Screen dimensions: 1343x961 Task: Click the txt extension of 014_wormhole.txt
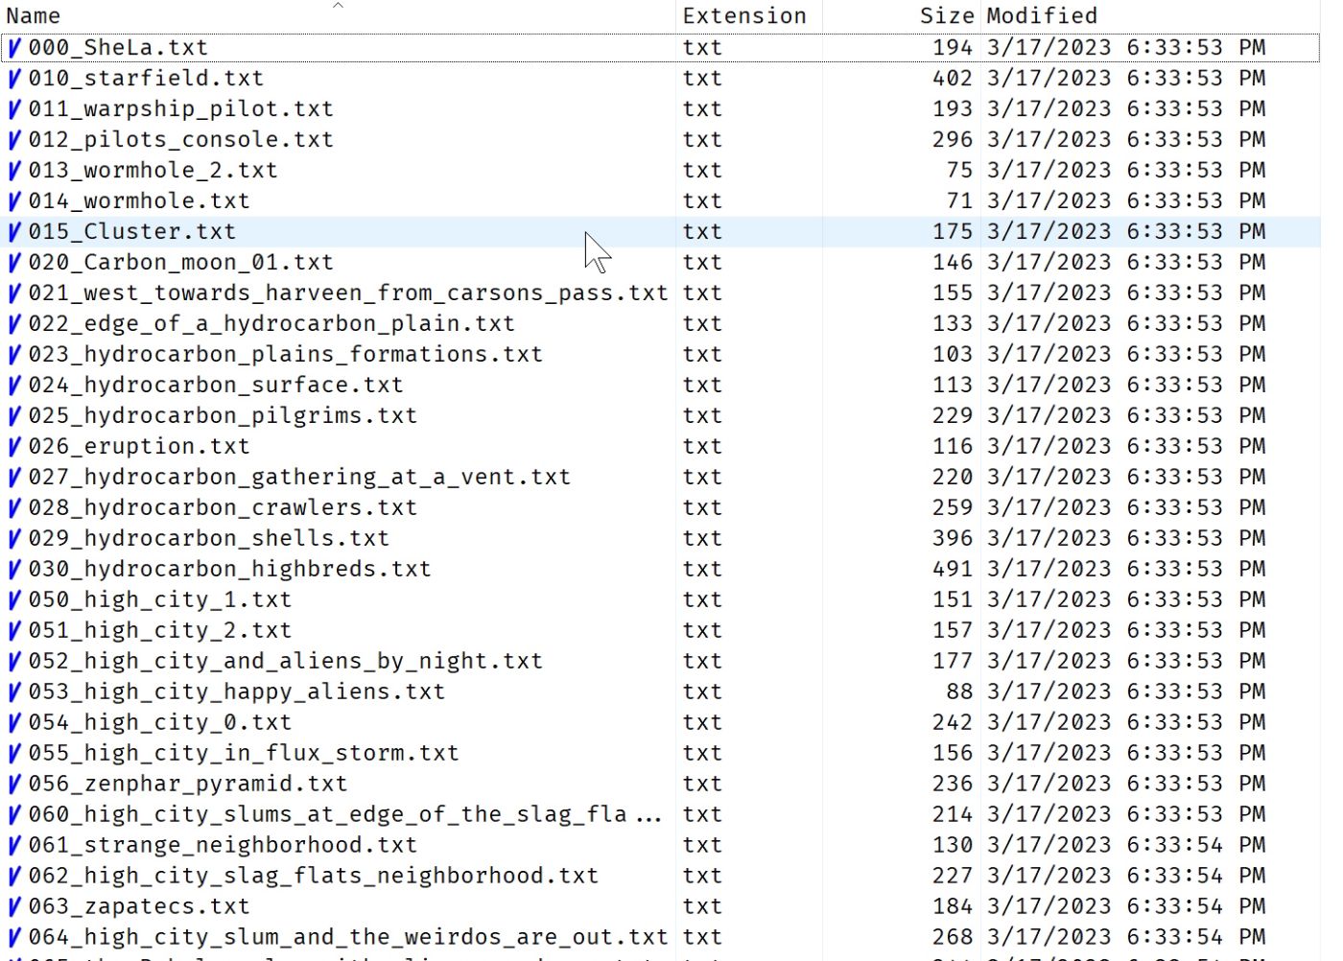click(x=702, y=201)
